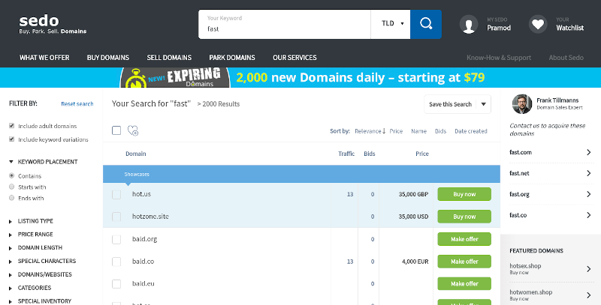Check the bald.eu row checkbox

click(x=116, y=283)
